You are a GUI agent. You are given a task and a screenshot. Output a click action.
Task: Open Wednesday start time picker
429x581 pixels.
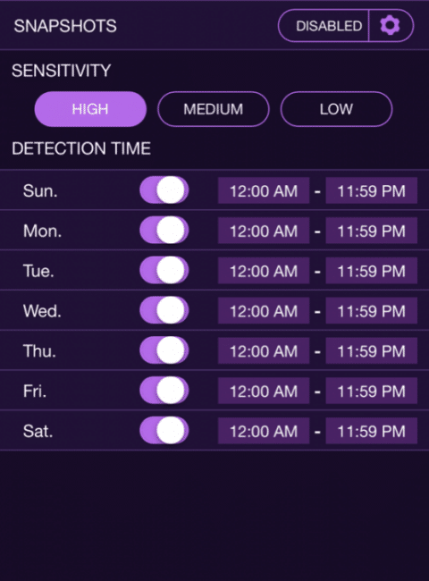pyautogui.click(x=264, y=310)
